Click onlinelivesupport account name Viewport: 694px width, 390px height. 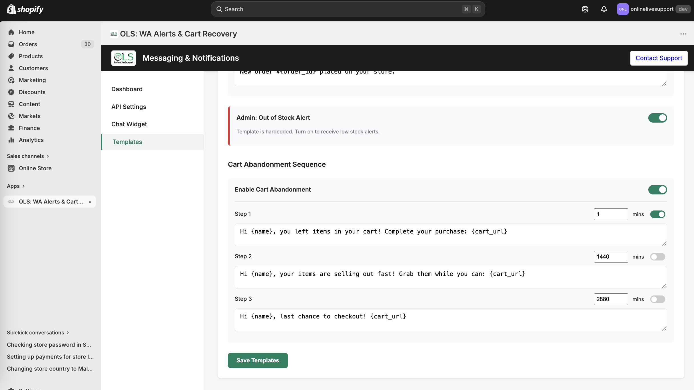coord(652,9)
